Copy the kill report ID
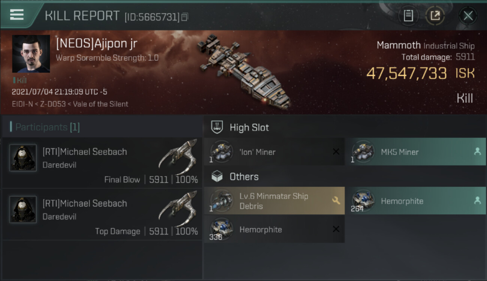This screenshot has height=281, width=487. [185, 17]
